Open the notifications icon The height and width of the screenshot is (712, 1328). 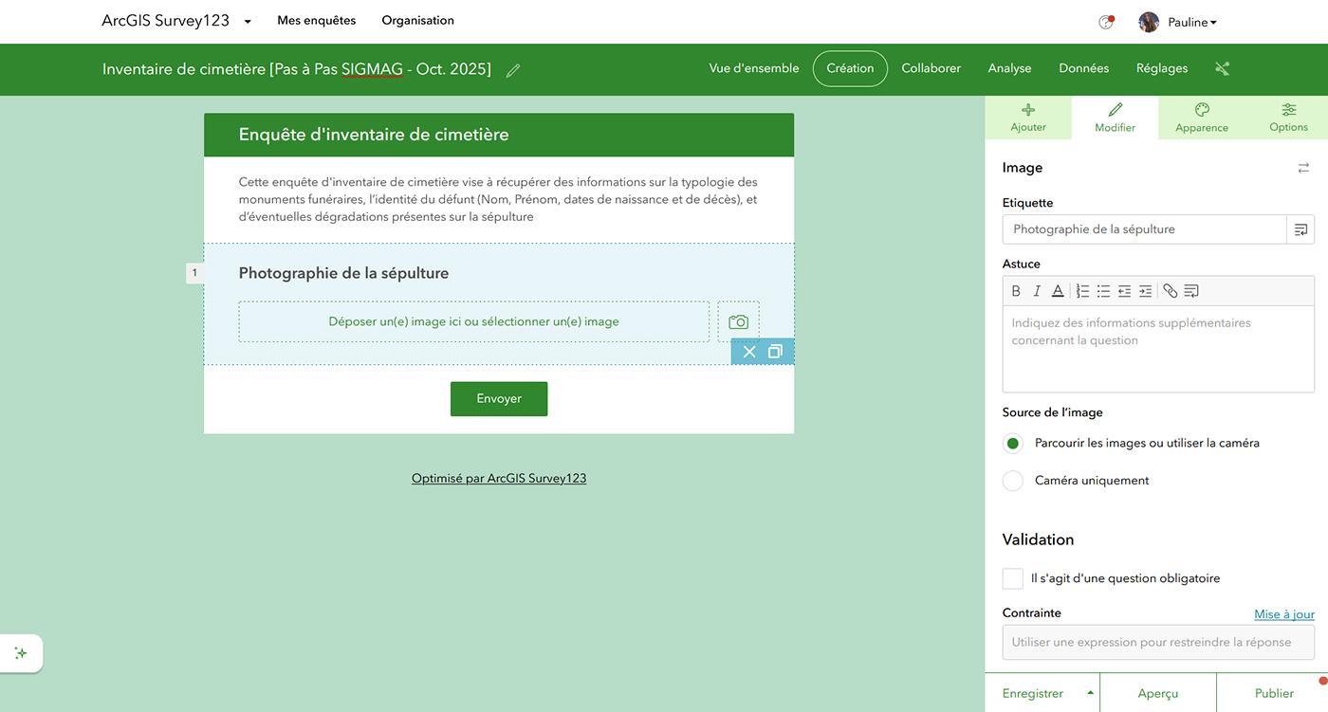point(1106,22)
